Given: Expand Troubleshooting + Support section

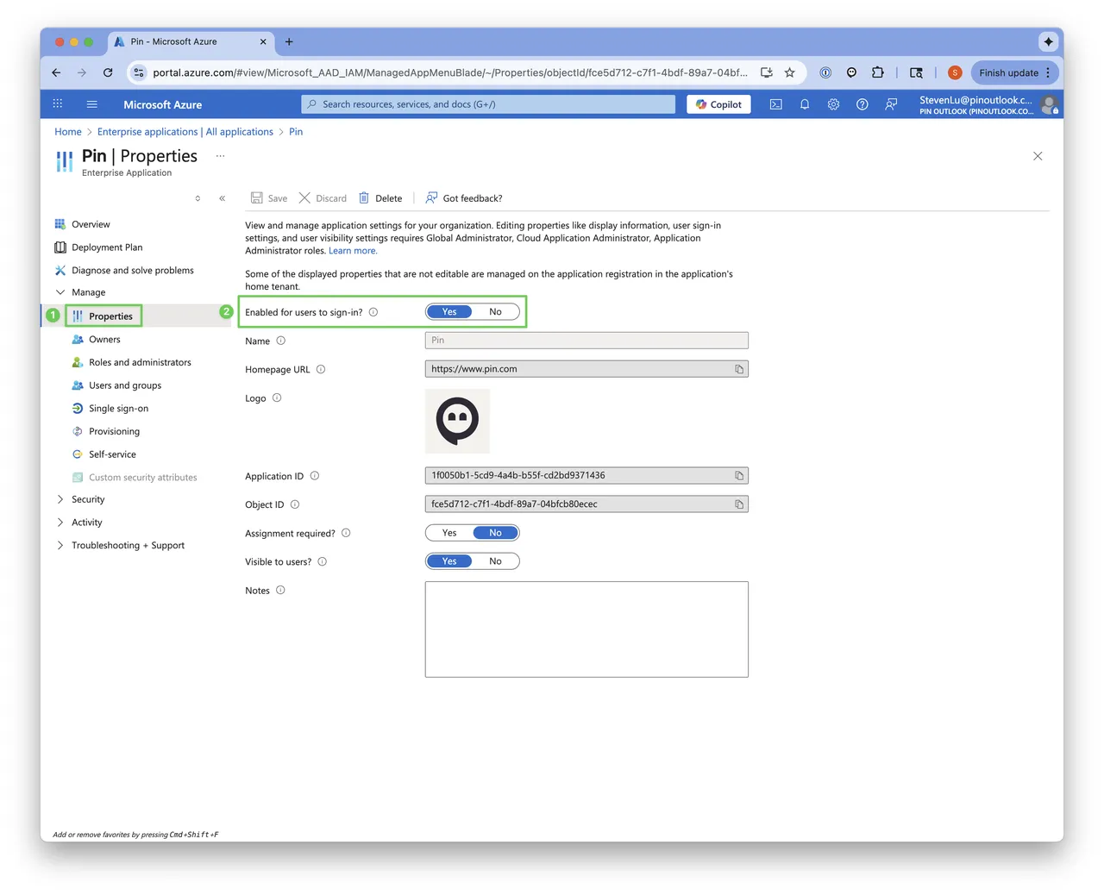Looking at the screenshot, I should tap(60, 545).
